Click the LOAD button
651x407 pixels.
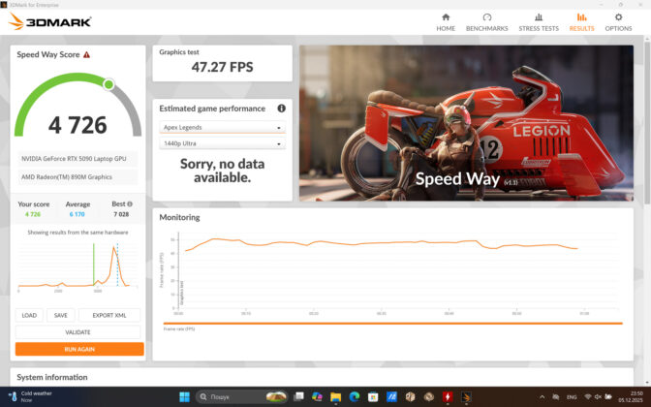pyautogui.click(x=29, y=315)
